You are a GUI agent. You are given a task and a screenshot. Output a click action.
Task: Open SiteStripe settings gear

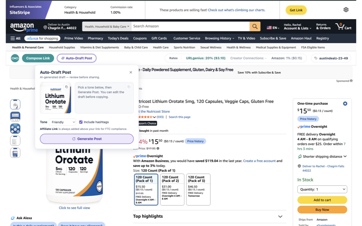pos(346,10)
